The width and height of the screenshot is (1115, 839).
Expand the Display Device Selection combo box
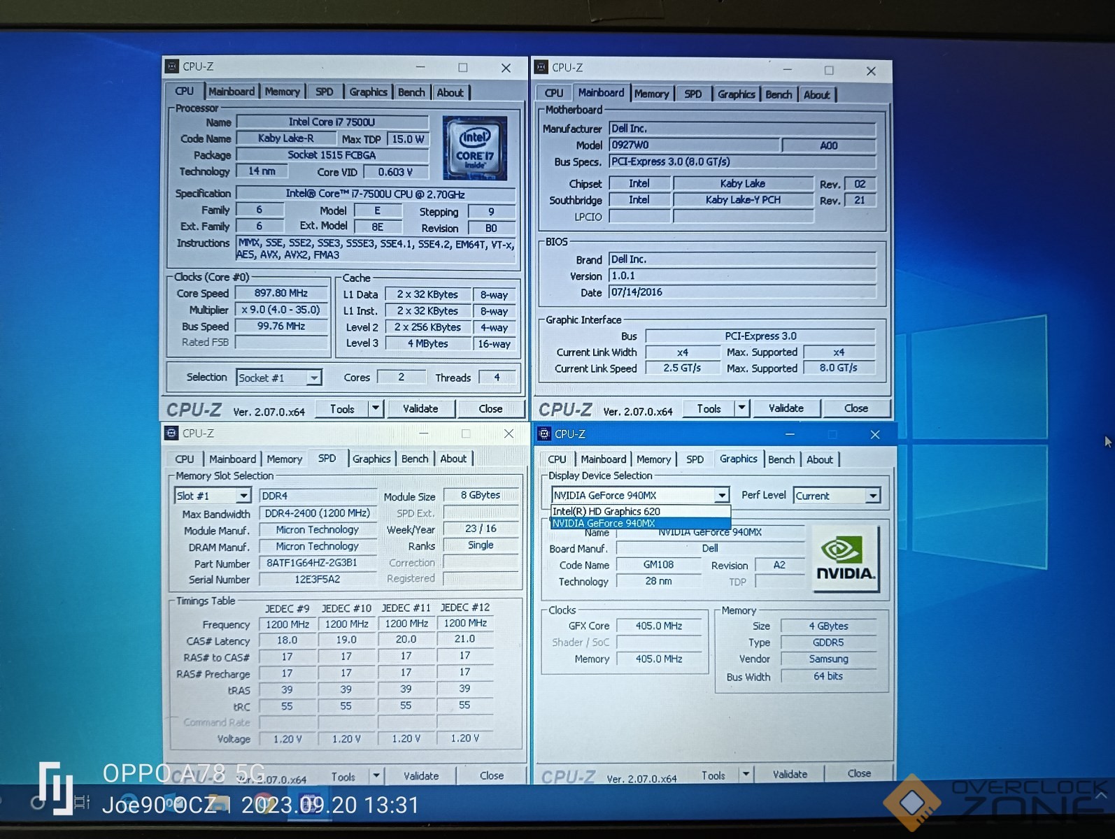tap(721, 495)
